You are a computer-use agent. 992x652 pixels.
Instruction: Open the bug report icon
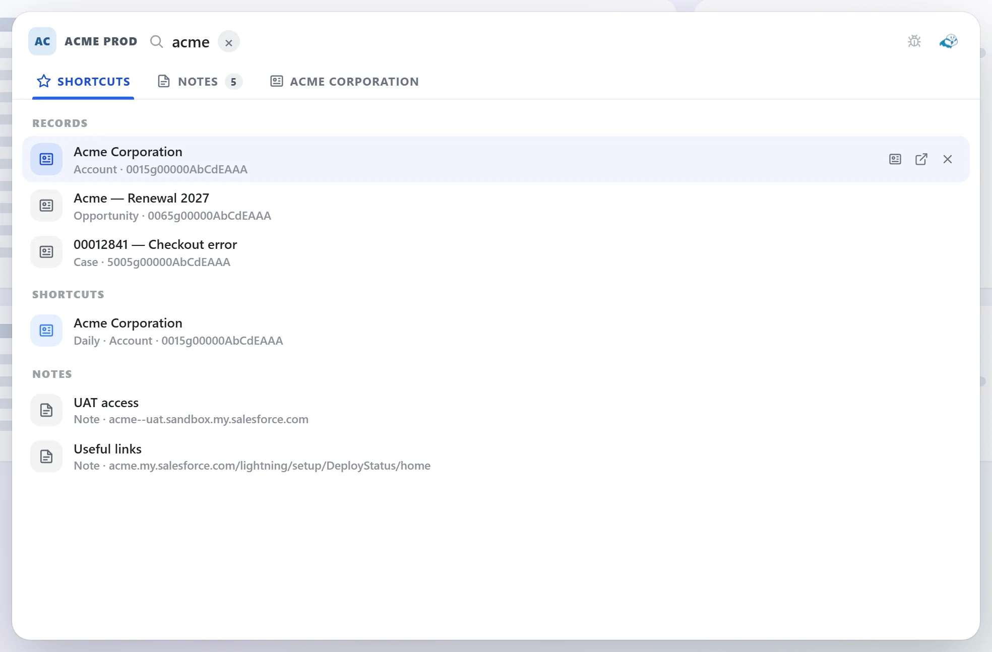914,41
